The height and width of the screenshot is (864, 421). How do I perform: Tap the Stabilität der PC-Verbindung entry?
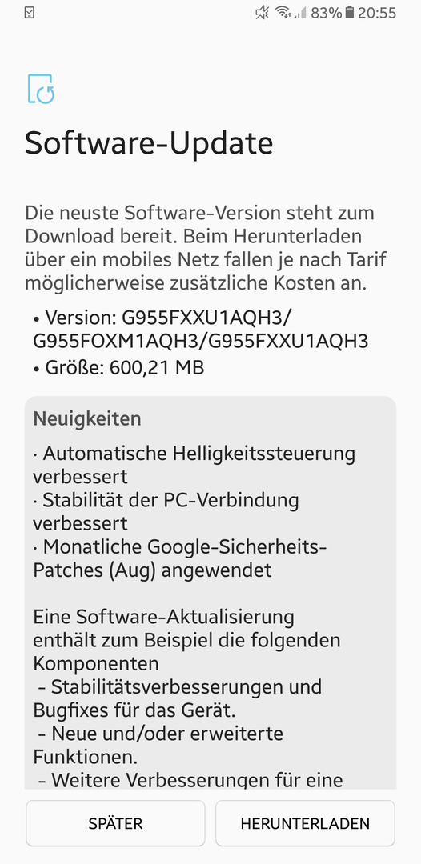(166, 511)
